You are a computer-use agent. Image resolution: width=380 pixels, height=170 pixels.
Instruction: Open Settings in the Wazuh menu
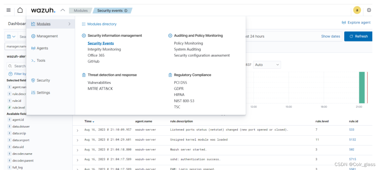click(x=43, y=93)
